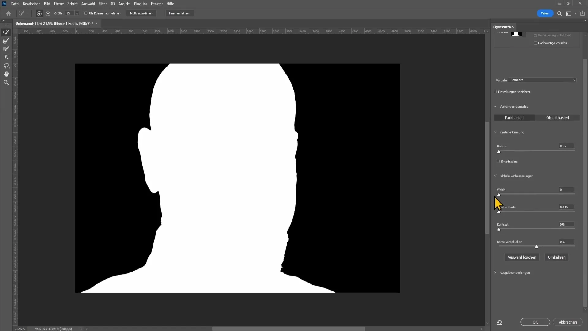Select the Zoom tool
588x331 pixels.
(x=6, y=82)
